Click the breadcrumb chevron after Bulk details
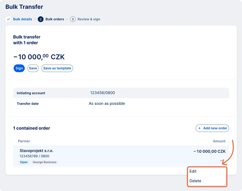The height and width of the screenshot is (191, 242). point(35,19)
